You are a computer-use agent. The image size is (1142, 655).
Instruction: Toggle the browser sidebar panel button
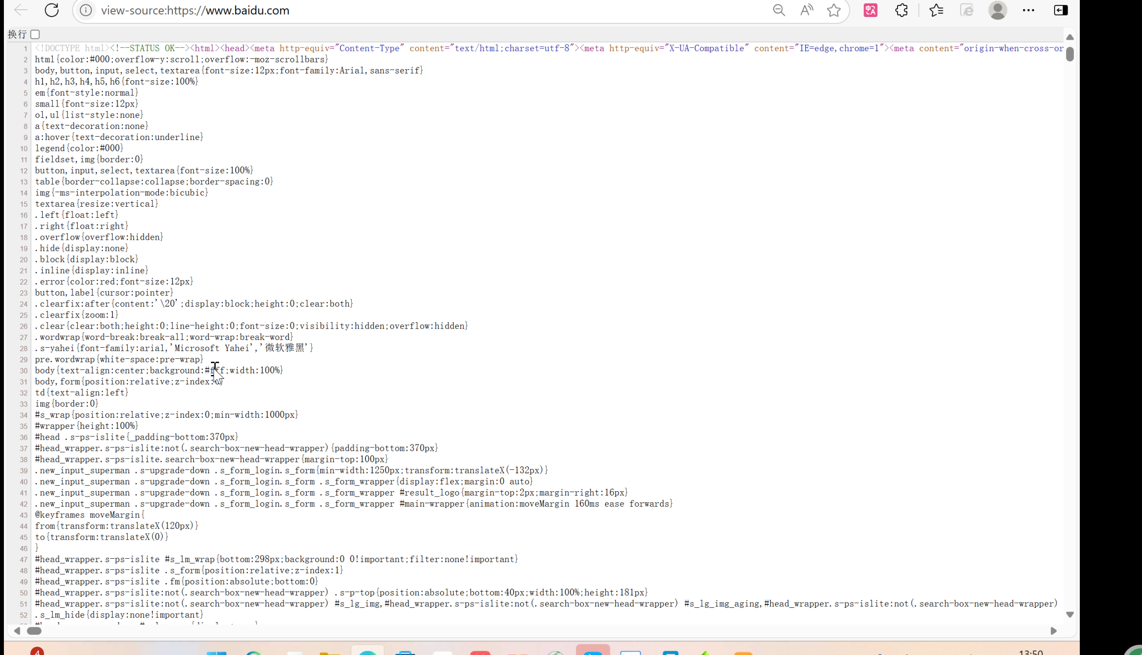[1060, 10]
